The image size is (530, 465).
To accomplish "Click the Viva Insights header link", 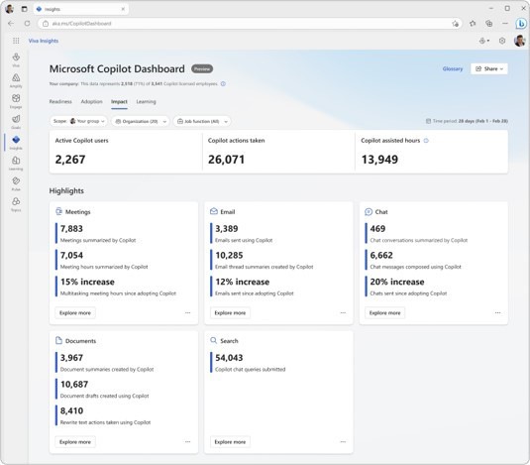I will [44, 41].
